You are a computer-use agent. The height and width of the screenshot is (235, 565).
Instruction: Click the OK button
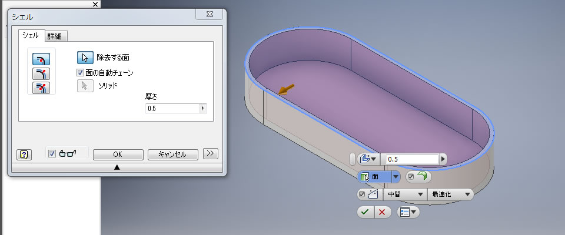[118, 155]
